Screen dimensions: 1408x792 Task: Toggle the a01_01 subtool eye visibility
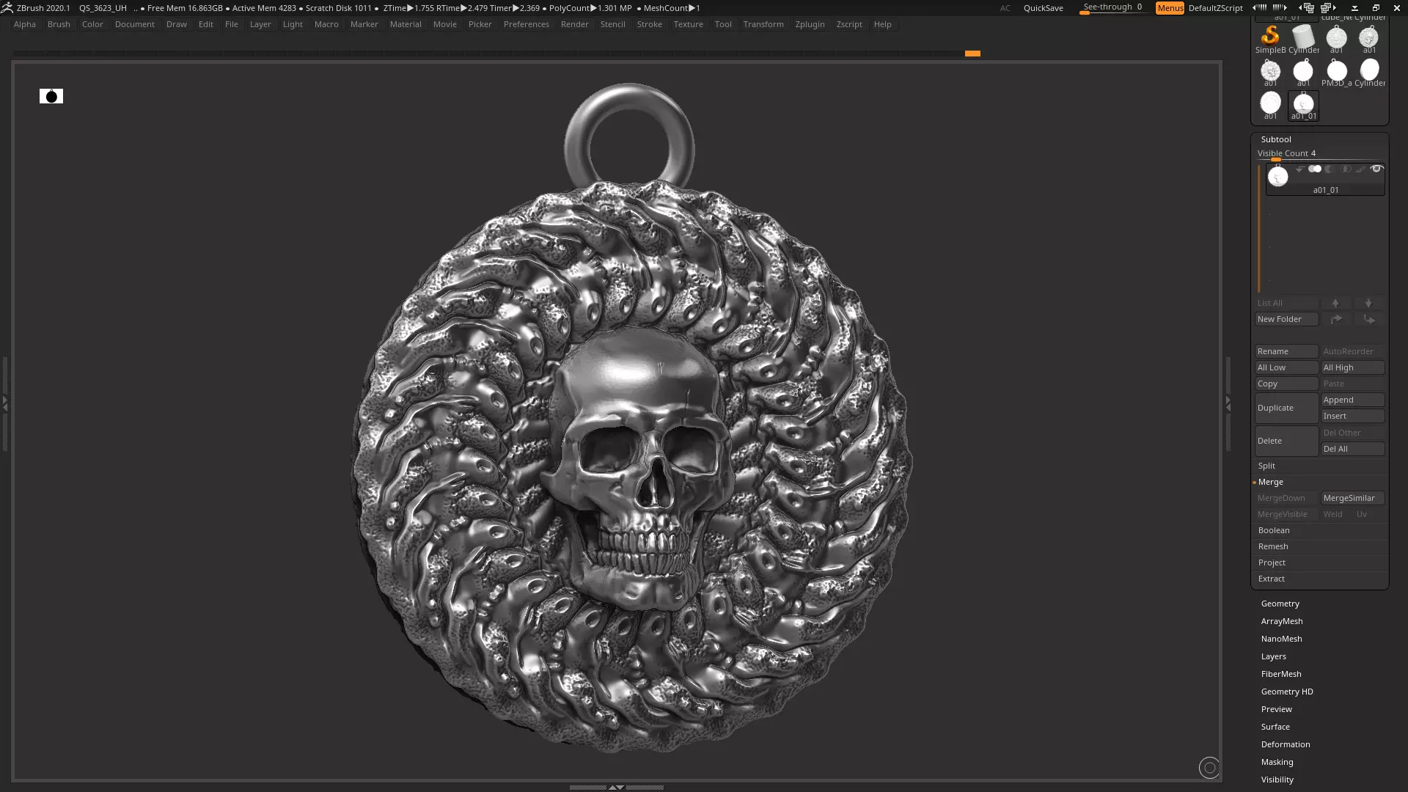click(x=1376, y=169)
